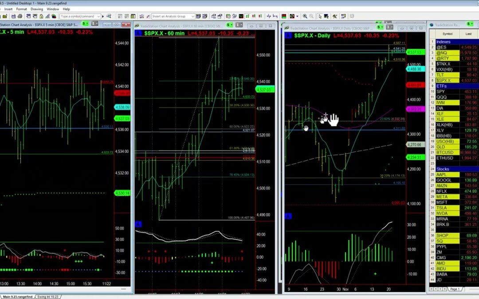Screen dimensions: 479x299
Task: Click the printer icon in the toolbar
Action: 20,16
